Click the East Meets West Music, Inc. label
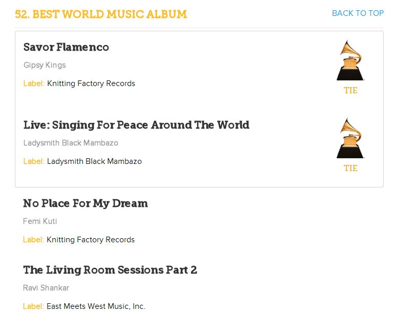 click(x=96, y=306)
